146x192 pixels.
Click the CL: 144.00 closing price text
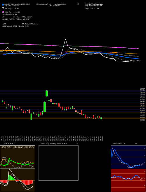(54, 5)
